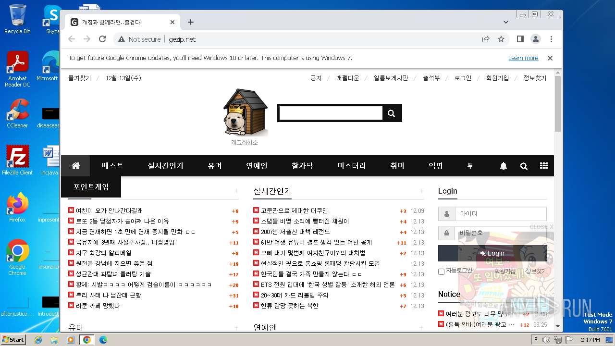Click the address bar URL gezip.net
Viewport: 615px width, 346px height.
point(182,39)
